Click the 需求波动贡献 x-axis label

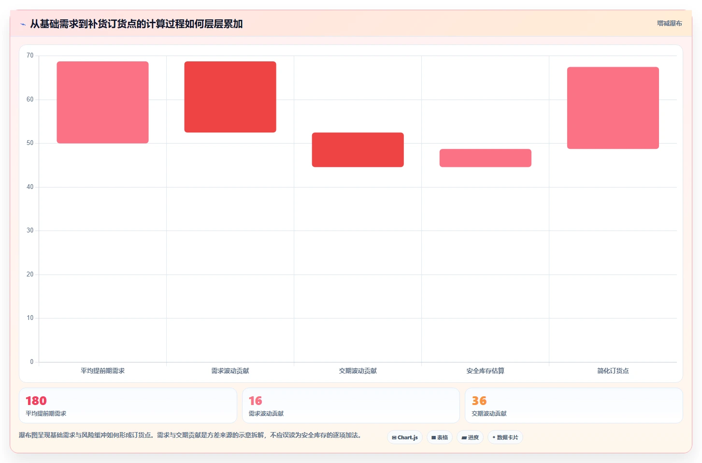point(230,371)
